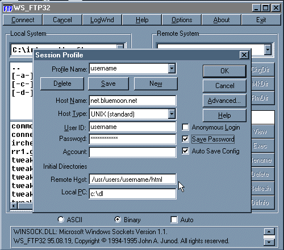Click Cancel in the Session Profile dialog

[224, 86]
